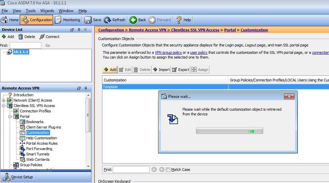329x183 pixels.
Task: Select the Template row
Action: 216,87
